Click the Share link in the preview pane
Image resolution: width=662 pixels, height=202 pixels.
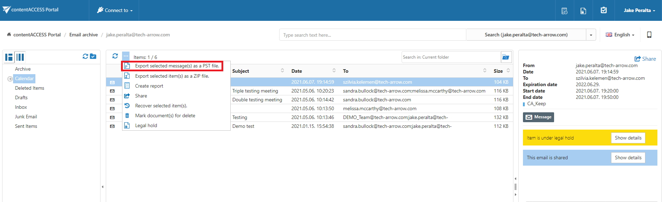[x=645, y=59]
